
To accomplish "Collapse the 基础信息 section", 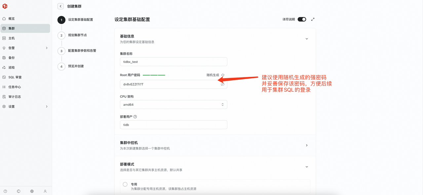I will (x=307, y=38).
